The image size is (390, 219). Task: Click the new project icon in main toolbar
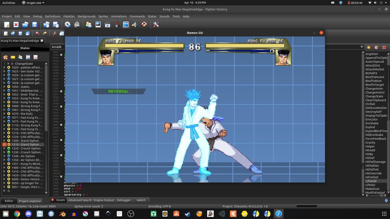pyautogui.click(x=7, y=25)
